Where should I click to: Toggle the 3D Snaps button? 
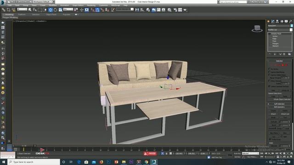pyautogui.click(x=93, y=10)
